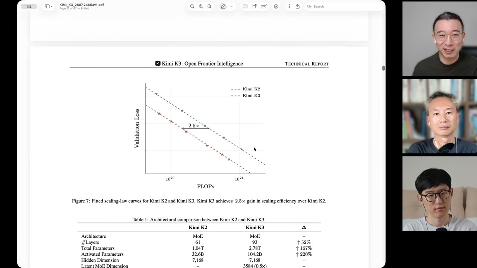Click the '#Layers' row label
477x268 pixels.
(90, 242)
